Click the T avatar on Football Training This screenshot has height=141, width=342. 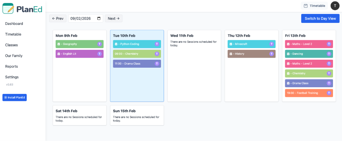coord(329,93)
